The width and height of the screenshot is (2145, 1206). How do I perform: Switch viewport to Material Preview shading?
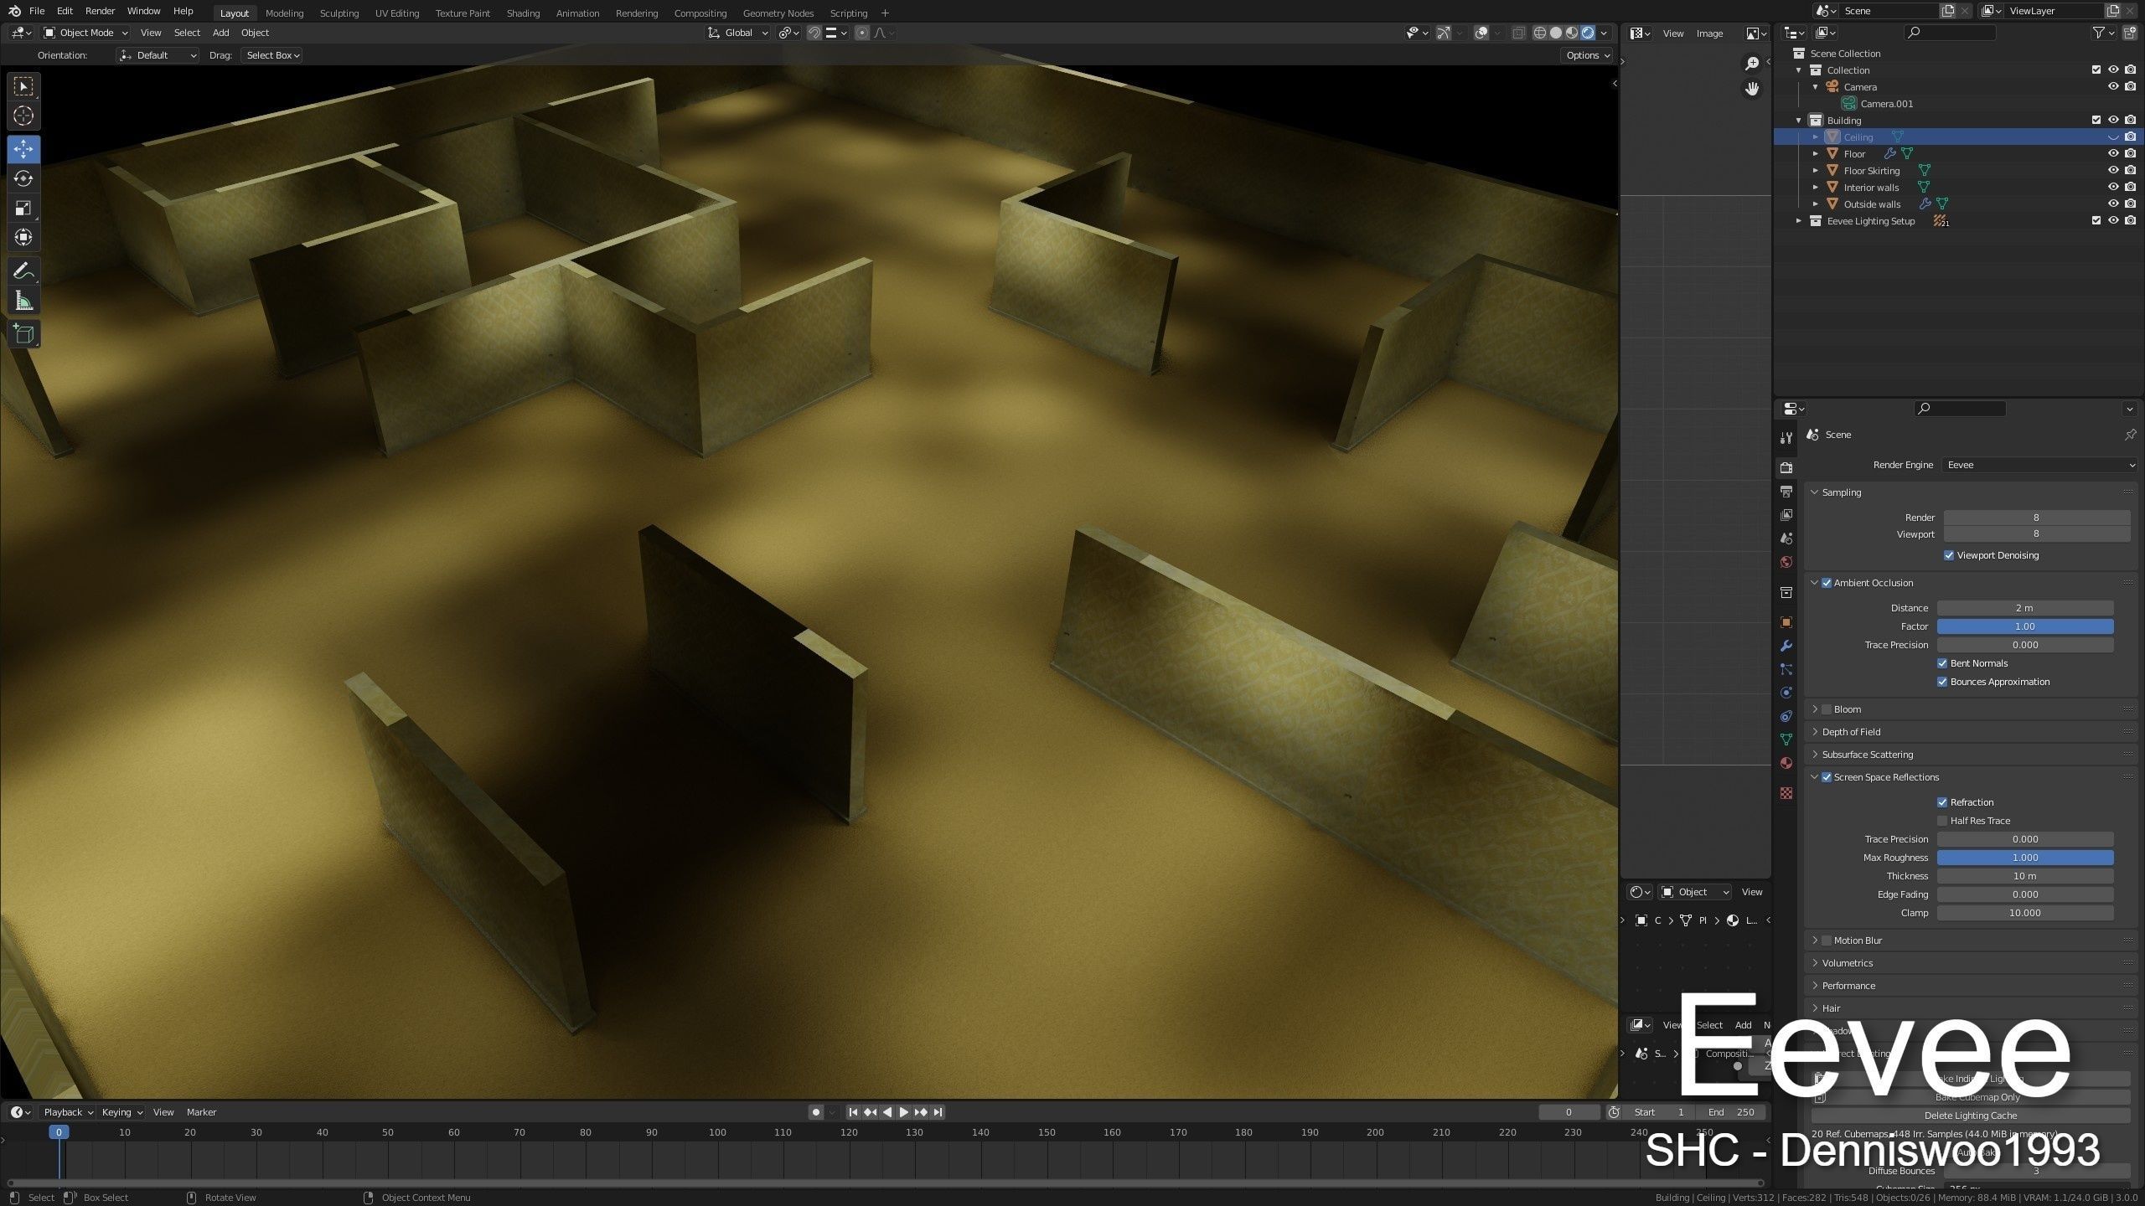tap(1572, 33)
